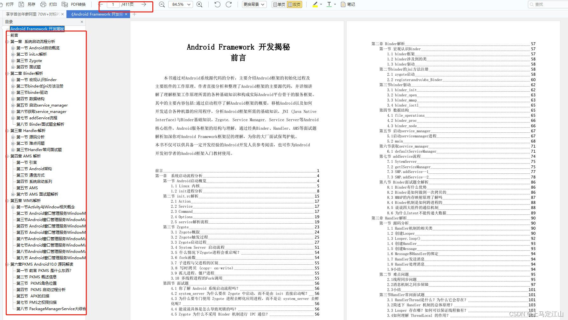Open the 84.5% zoom level dropdown

point(181,4)
